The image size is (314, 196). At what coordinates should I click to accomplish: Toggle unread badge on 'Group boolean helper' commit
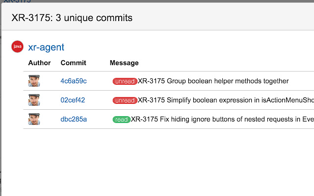[125, 81]
